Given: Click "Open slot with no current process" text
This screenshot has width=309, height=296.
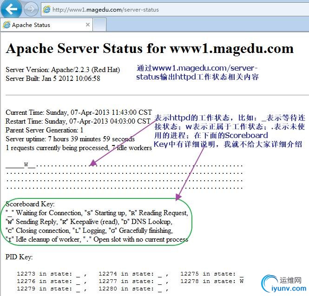Looking at the screenshot, I should (141, 239).
